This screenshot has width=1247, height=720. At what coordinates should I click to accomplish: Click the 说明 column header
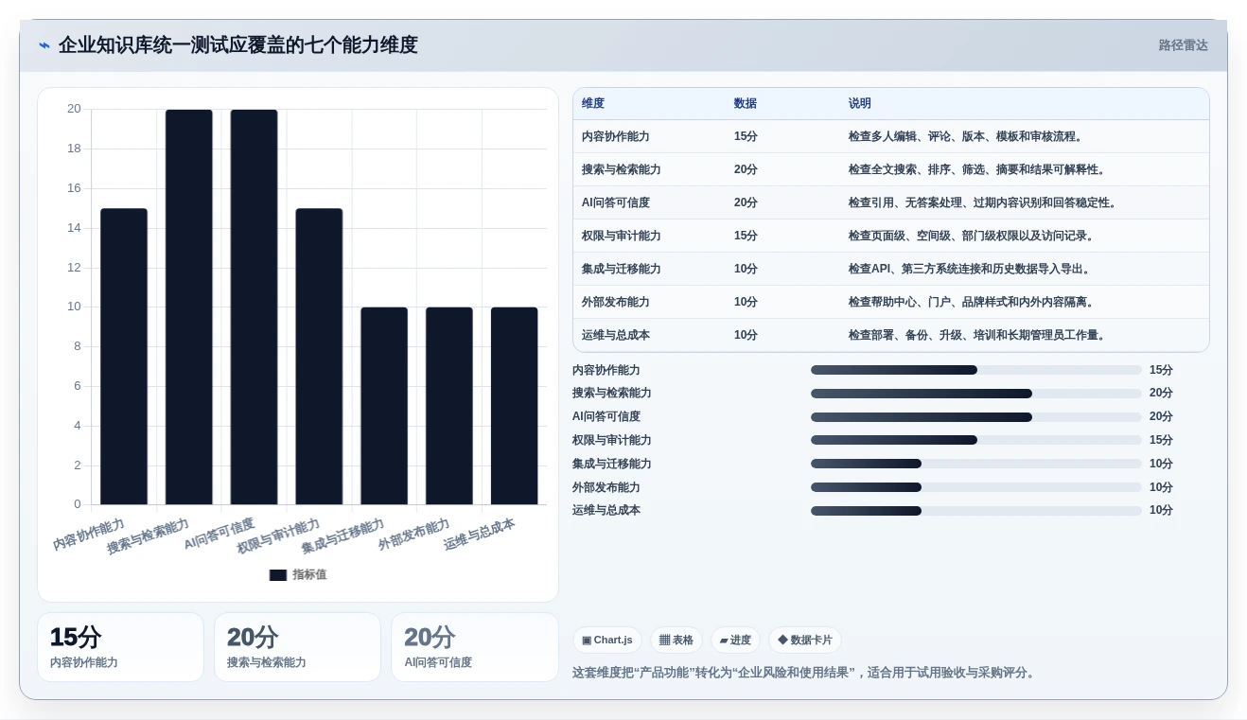tap(860, 104)
